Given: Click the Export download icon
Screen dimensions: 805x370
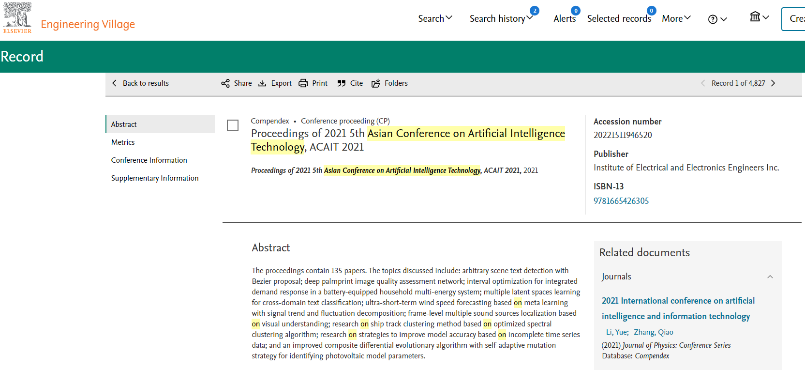Looking at the screenshot, I should [x=262, y=83].
